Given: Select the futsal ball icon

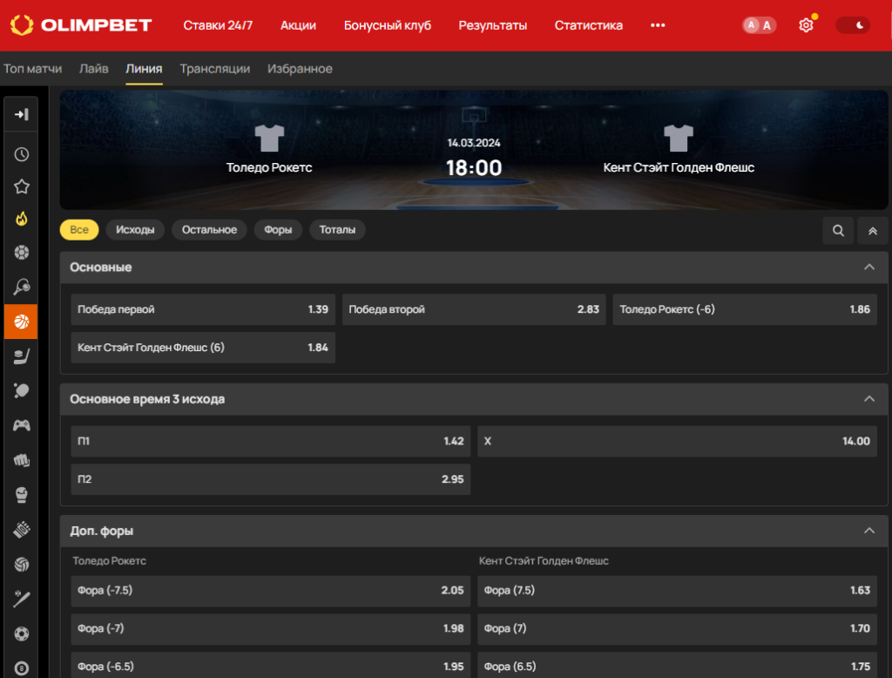Looking at the screenshot, I should point(21,634).
